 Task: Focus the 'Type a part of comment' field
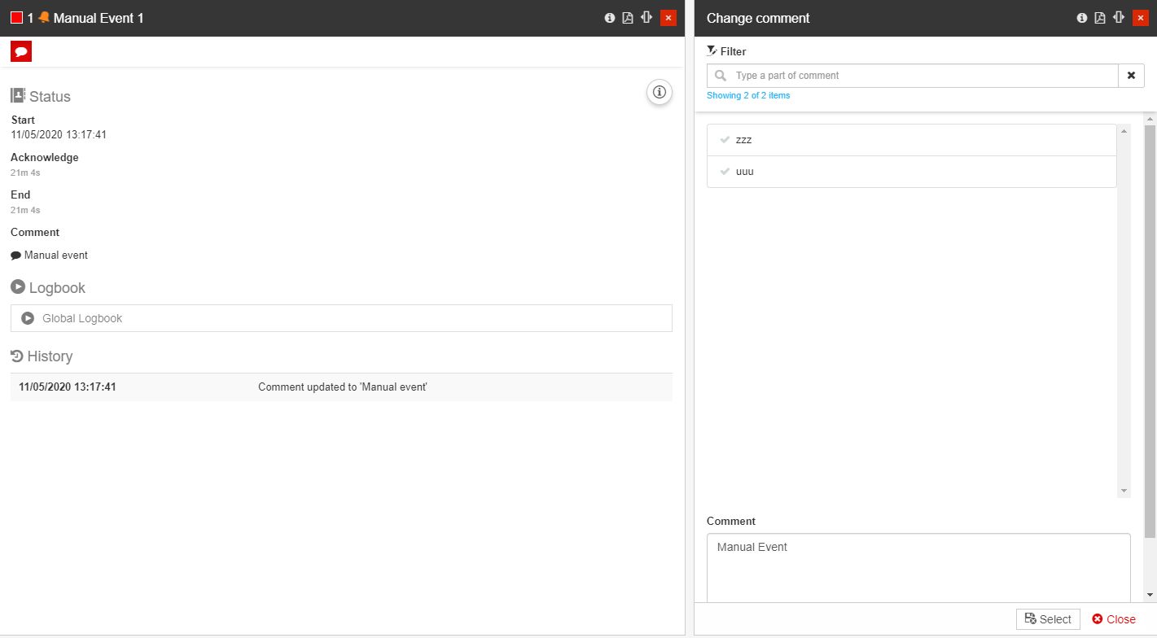(x=920, y=76)
